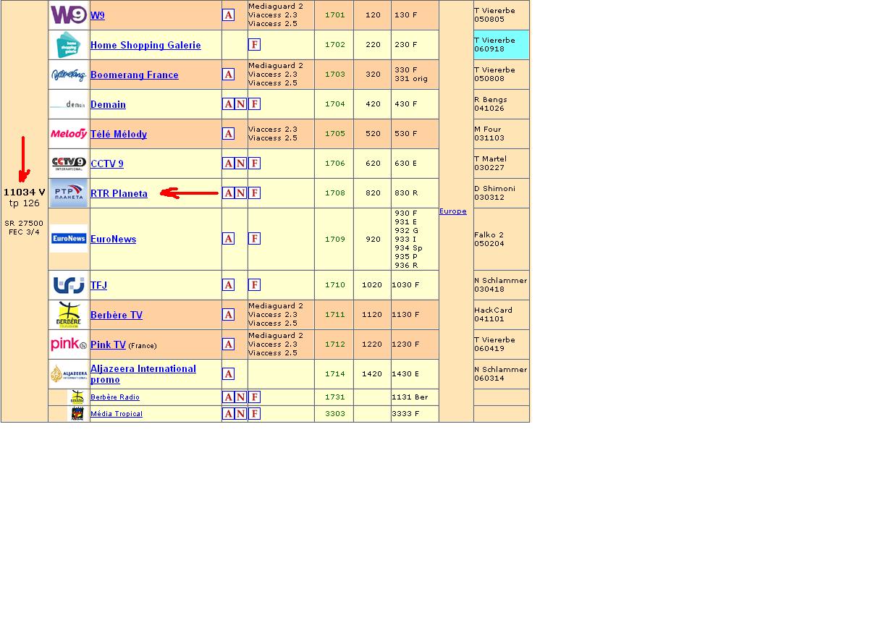Click the W9 channel logo
The height and width of the screenshot is (626, 878).
(x=69, y=15)
